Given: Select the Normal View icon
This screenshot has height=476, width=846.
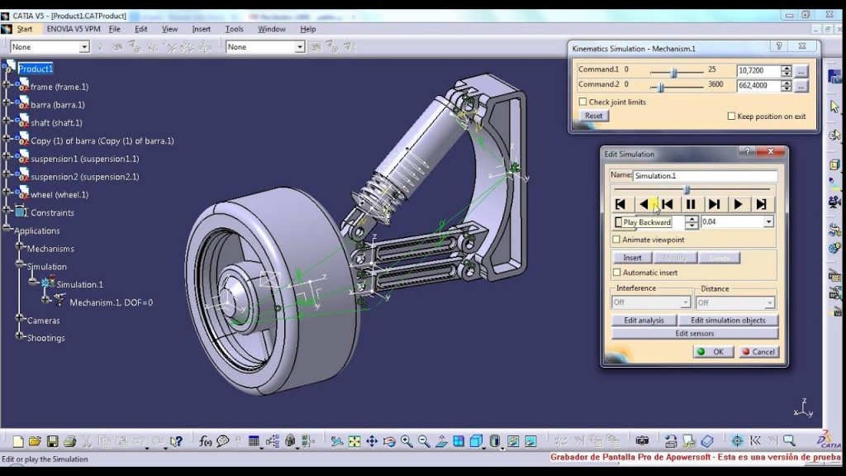Looking at the screenshot, I should pos(441,441).
